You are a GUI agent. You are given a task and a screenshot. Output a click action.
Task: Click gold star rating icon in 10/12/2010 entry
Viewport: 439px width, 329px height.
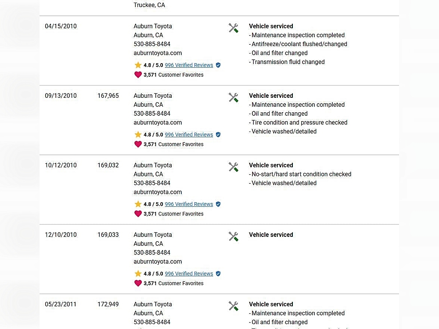pos(138,204)
